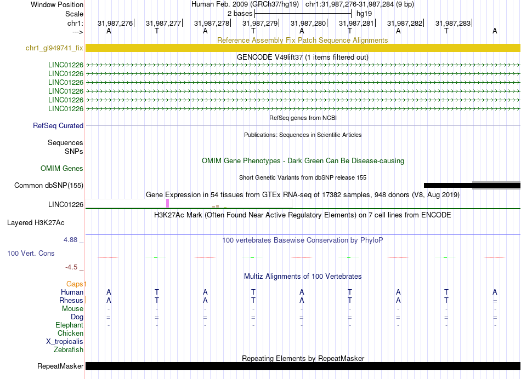Click 'Gene Expression in 54 tissues' GTEx title
Screen dimensions: 521x379
click(x=302, y=195)
